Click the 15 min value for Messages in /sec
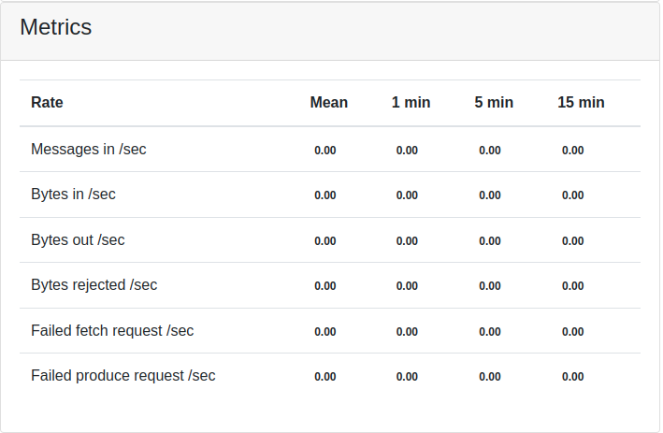 572,151
